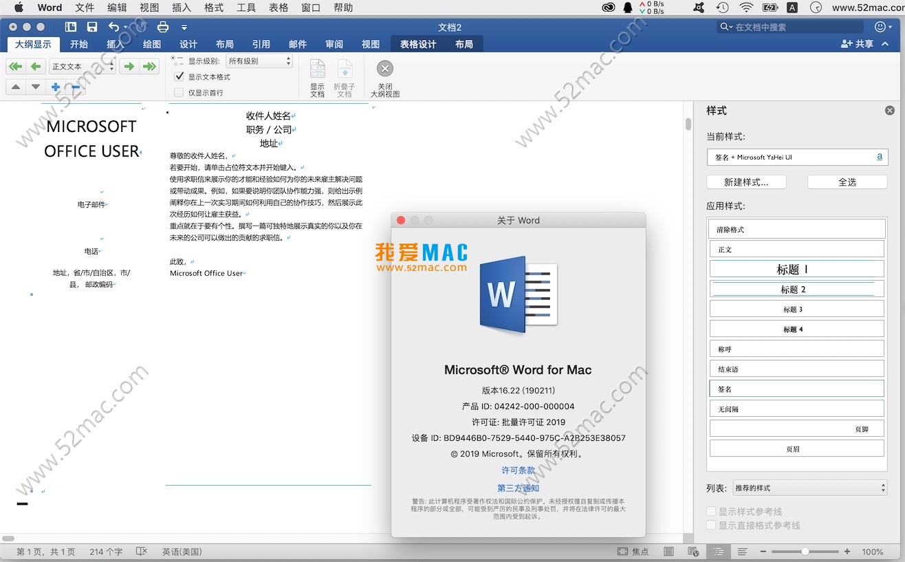Click the 214 个字 word count
Screen dimensions: 905x562
[x=106, y=552]
